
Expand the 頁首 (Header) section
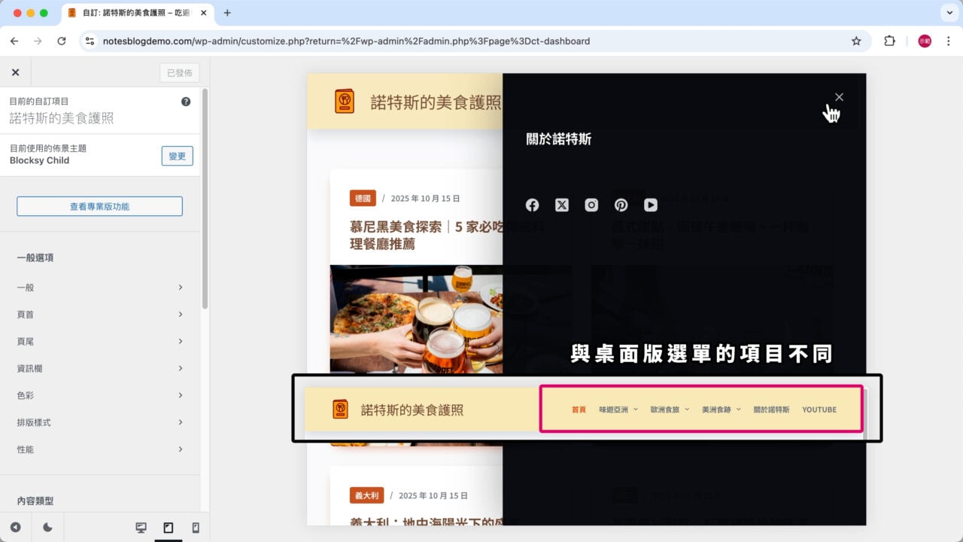100,315
